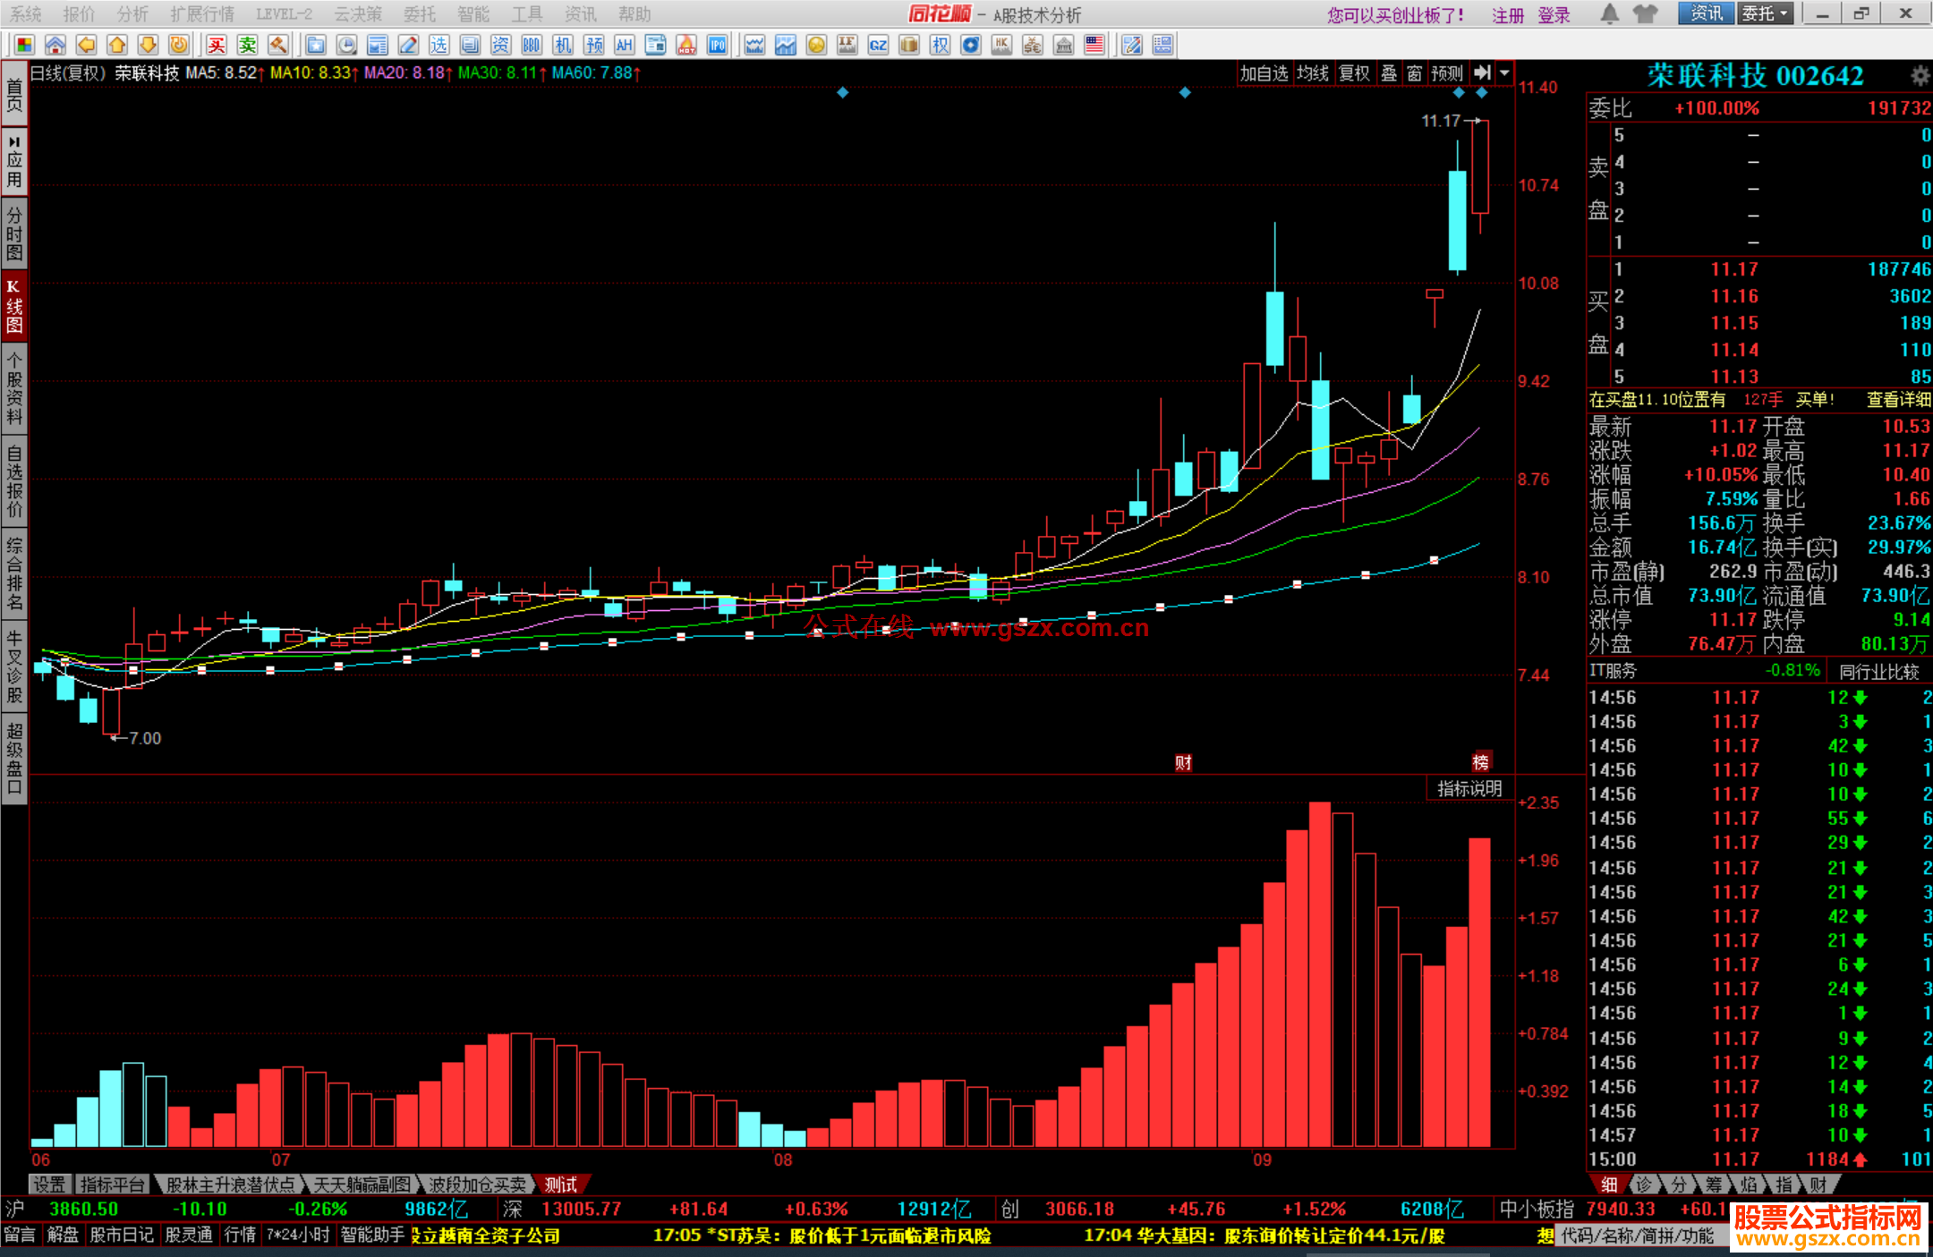This screenshot has height=1257, width=1933.
Task: Click the up arrow toolbar icon
Action: (117, 45)
